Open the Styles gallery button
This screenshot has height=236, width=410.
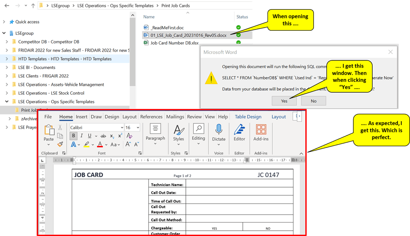point(179,135)
